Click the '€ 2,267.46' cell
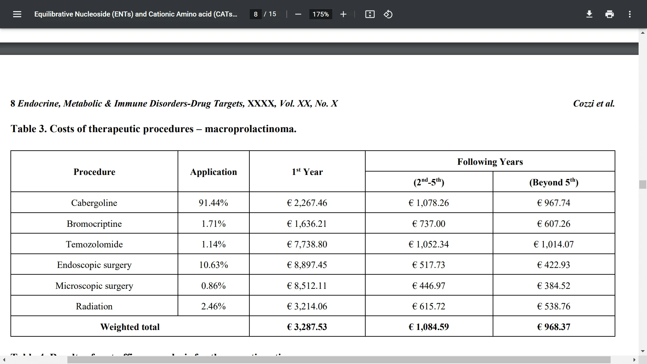This screenshot has width=647, height=364. pyautogui.click(x=307, y=203)
